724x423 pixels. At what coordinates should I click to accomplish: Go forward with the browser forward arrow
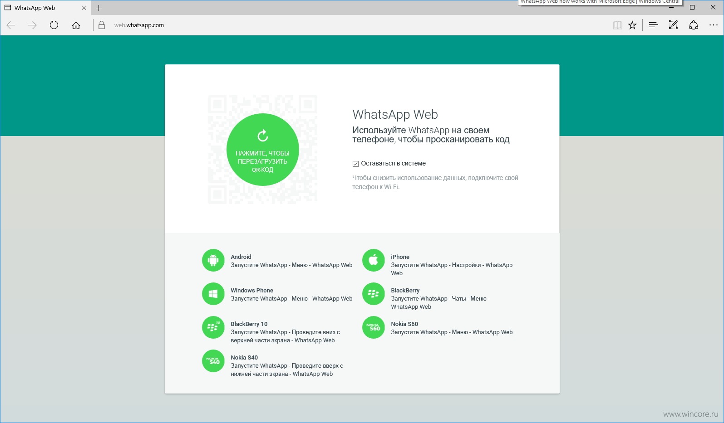coord(32,25)
